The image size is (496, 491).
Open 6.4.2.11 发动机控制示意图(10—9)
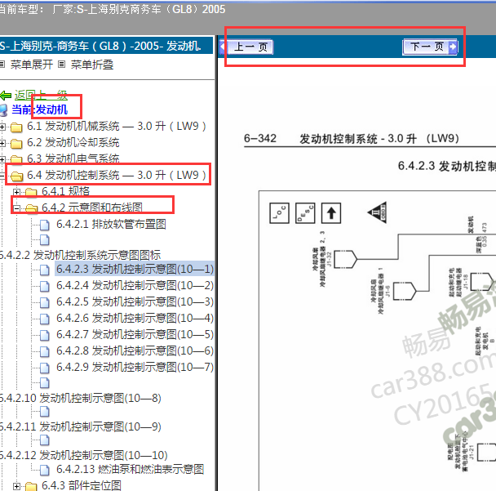tap(80, 426)
